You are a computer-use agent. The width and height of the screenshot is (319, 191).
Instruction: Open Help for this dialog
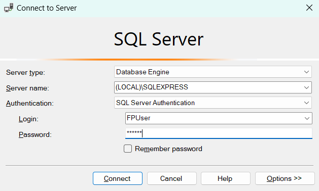pos(225,178)
